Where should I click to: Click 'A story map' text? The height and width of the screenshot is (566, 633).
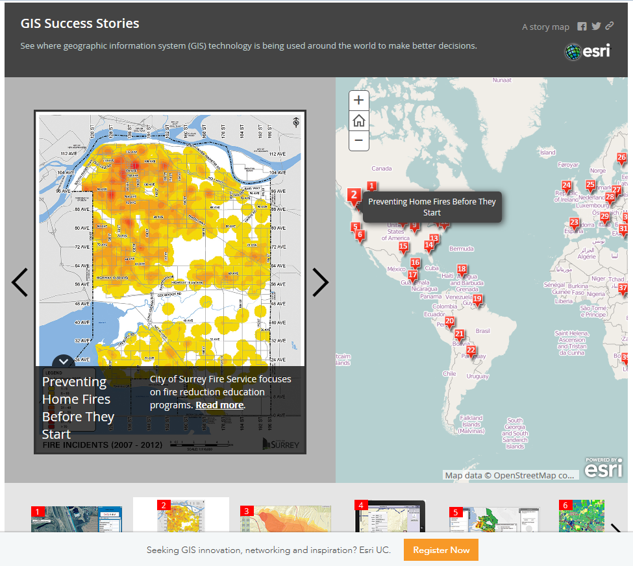click(545, 27)
